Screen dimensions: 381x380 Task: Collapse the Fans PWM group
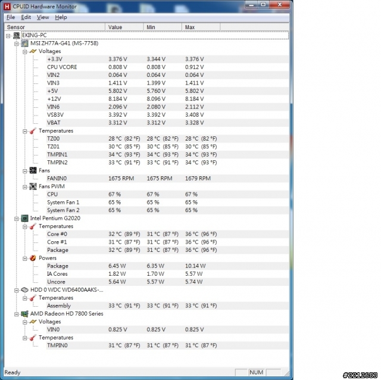25,187
